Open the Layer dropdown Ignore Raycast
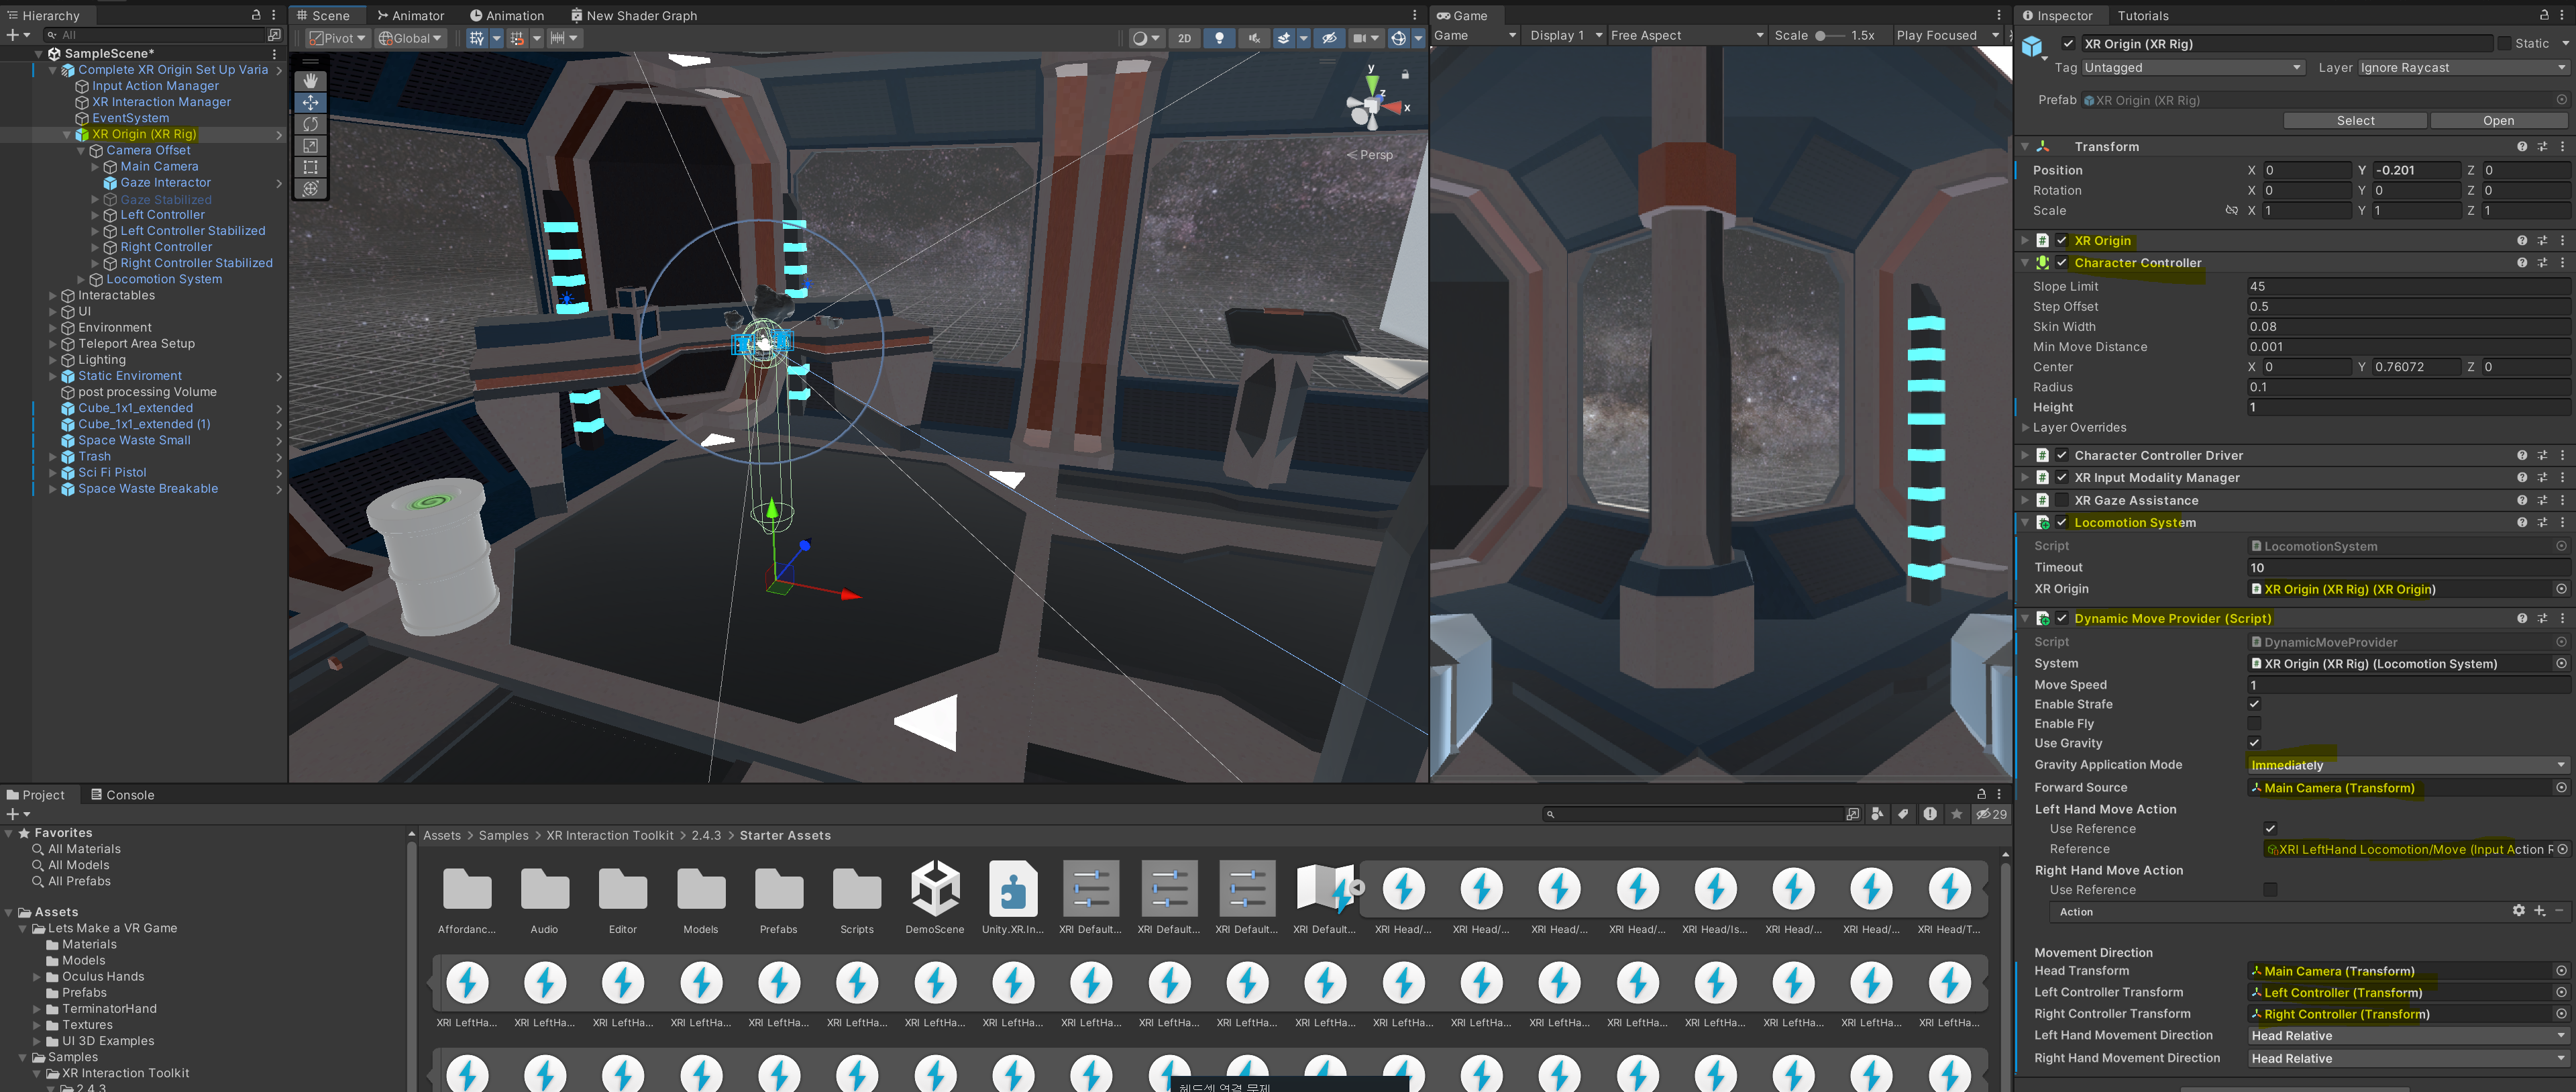The image size is (2576, 1092). click(2461, 68)
